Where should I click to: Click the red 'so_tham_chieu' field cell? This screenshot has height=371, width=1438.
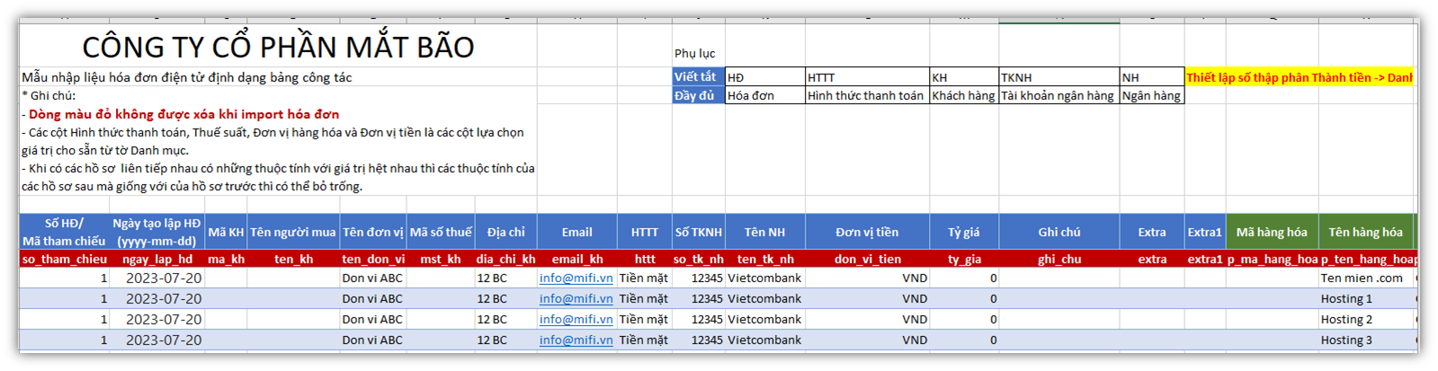point(64,259)
